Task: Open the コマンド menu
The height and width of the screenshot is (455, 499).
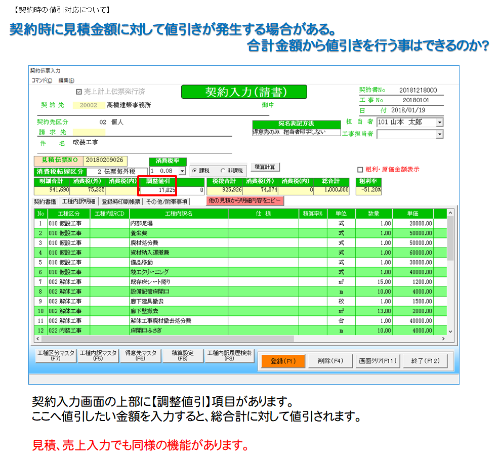Action: pos(41,80)
